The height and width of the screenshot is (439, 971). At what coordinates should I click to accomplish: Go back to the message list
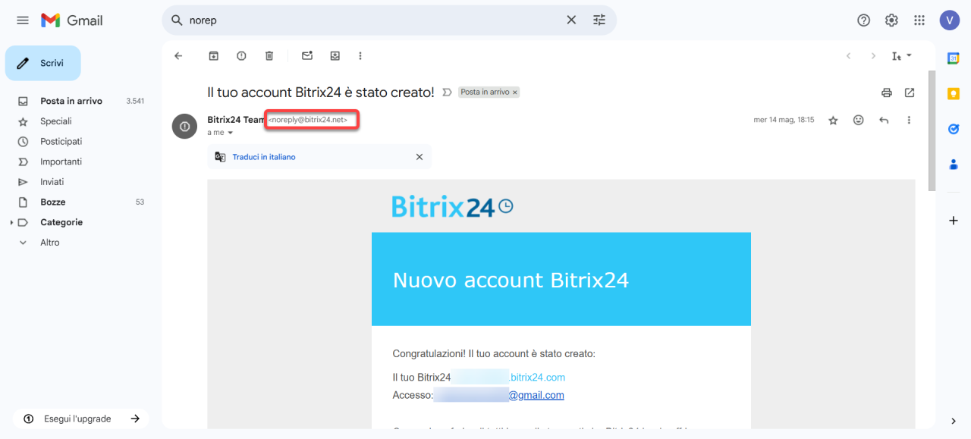pyautogui.click(x=178, y=56)
